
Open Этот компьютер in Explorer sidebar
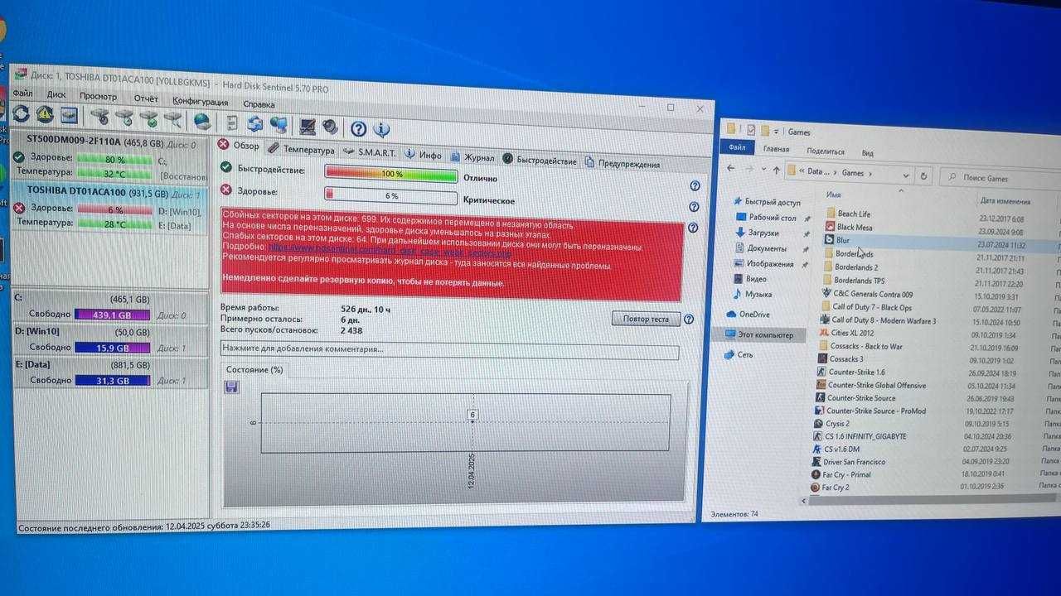[x=759, y=334]
